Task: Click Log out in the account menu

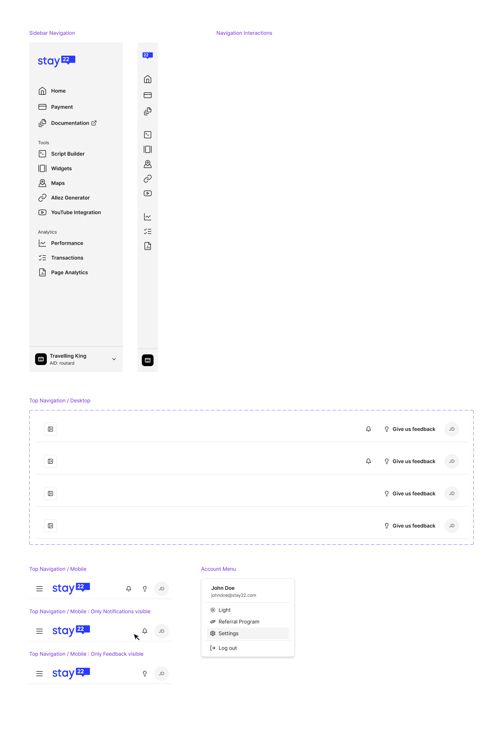Action: point(227,648)
